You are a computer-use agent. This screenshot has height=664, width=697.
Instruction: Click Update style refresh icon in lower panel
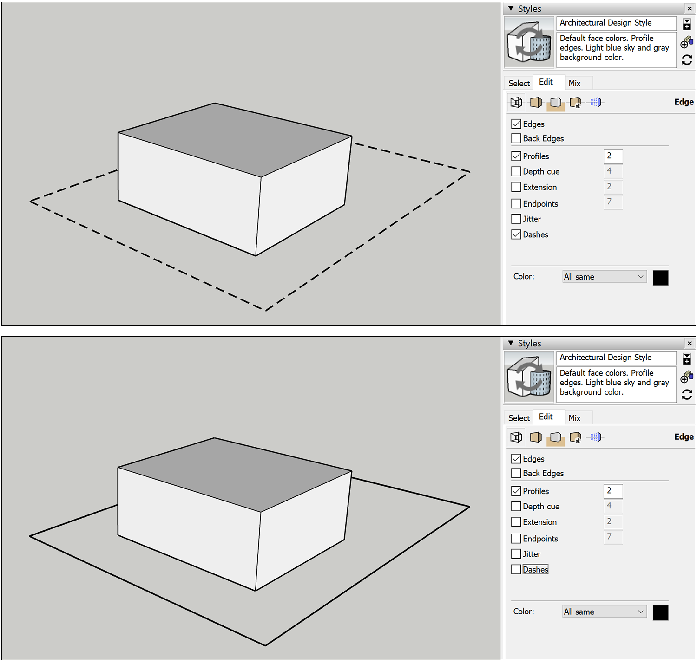686,395
